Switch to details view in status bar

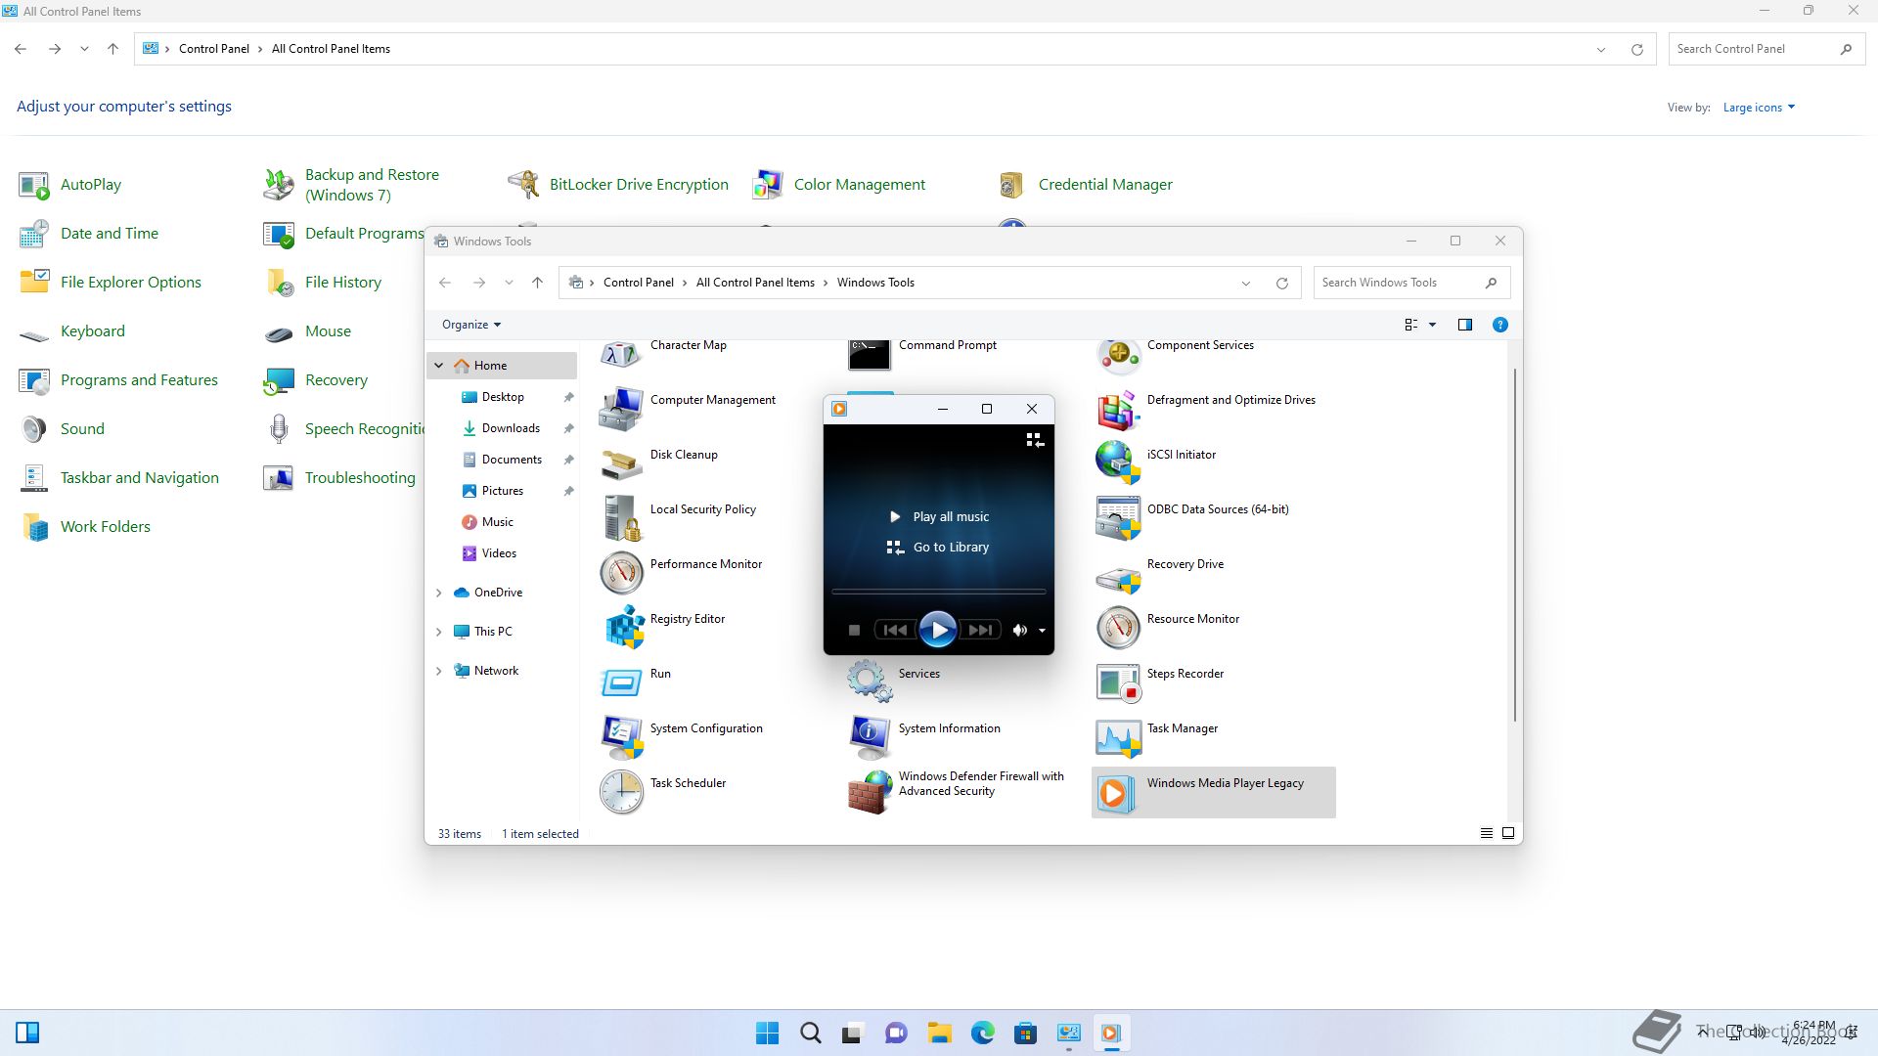(1486, 833)
